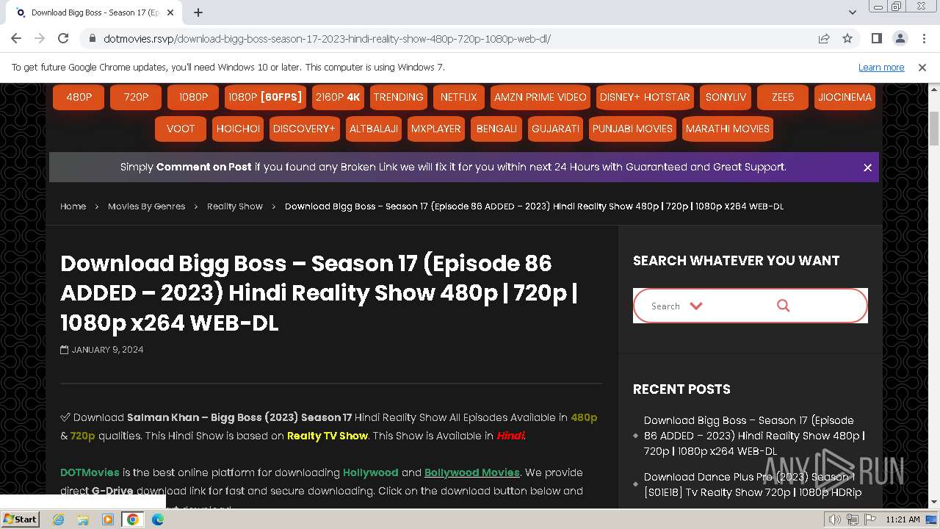Open the Windows Start menu

pos(21,519)
